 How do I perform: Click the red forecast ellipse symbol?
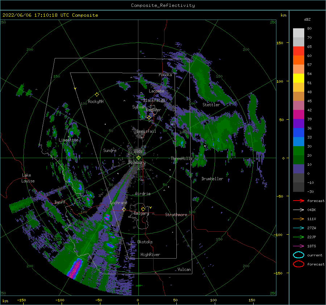(298, 264)
